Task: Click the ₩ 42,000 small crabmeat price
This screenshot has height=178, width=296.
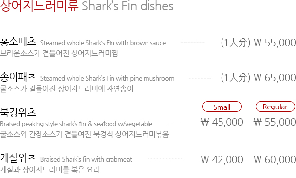Action: click(222, 160)
